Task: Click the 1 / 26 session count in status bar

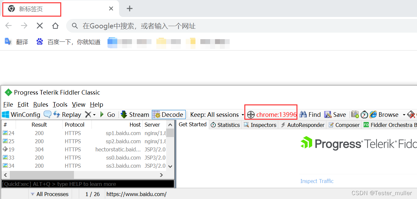Action: pos(93,194)
